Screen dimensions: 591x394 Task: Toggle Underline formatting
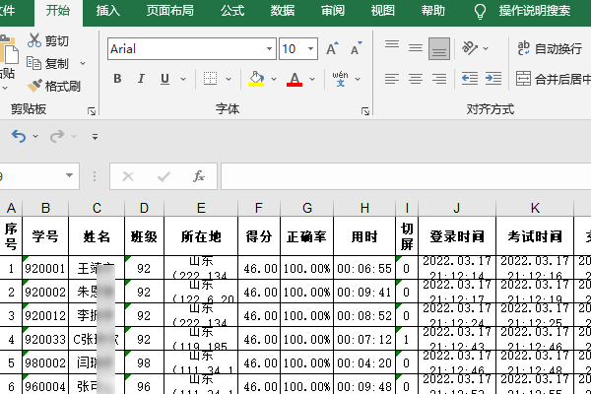(164, 79)
